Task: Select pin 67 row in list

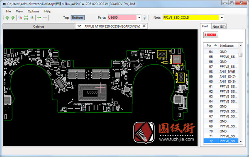Action: [x=221, y=116]
